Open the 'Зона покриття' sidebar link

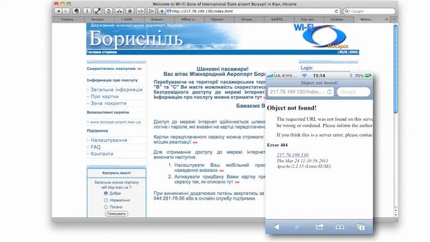[108, 104]
